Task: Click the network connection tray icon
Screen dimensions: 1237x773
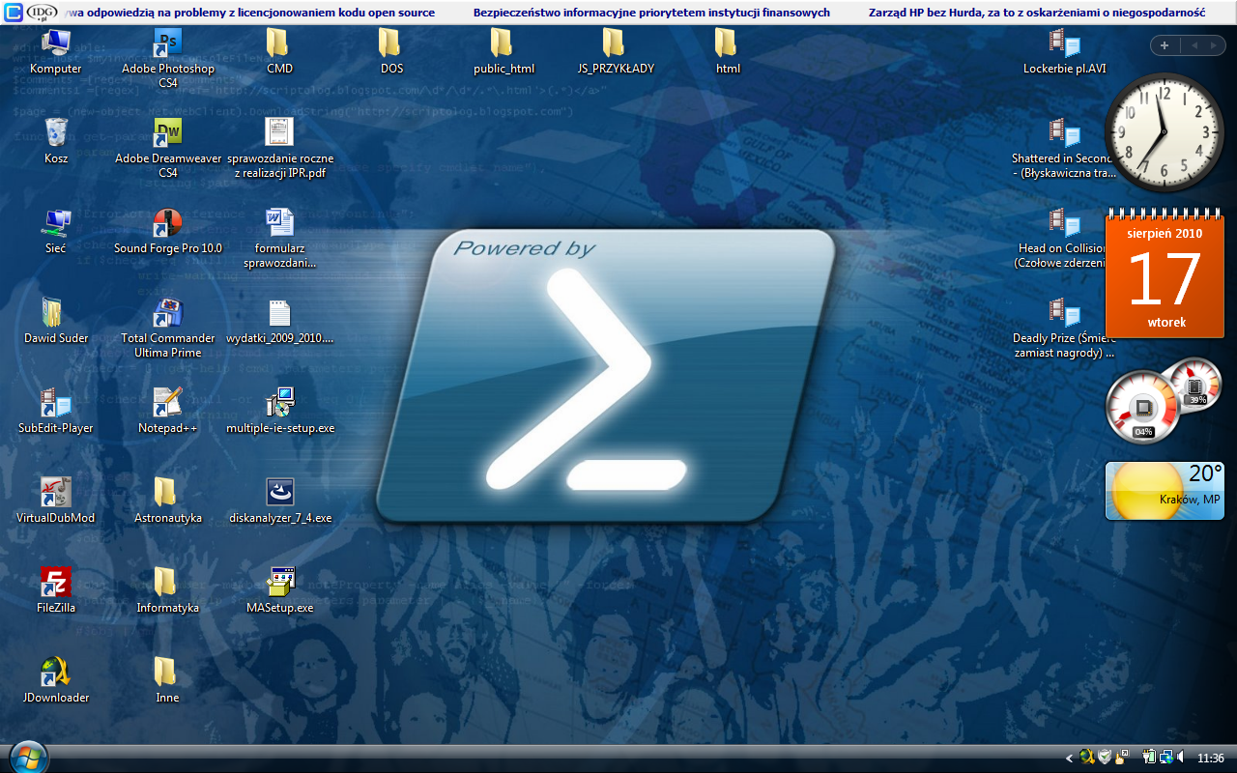Action: point(1165,758)
